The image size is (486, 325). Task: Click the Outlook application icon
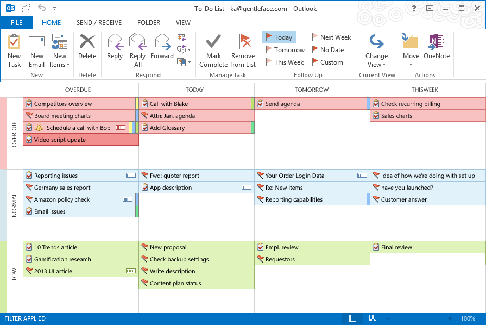10,8
